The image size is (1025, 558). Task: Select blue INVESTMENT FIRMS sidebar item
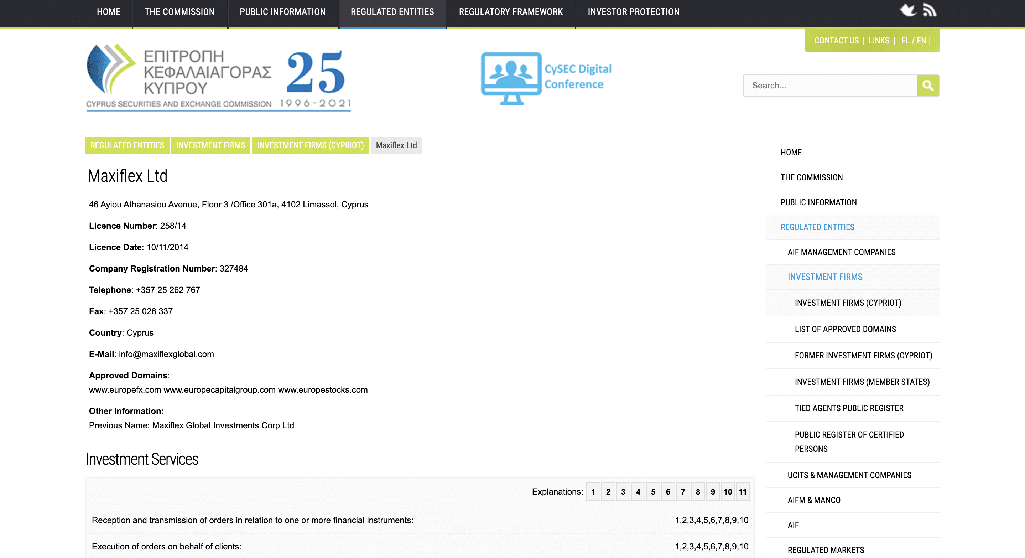[853, 277]
